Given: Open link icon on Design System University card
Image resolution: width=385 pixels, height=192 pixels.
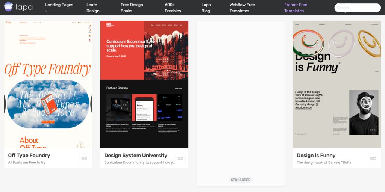Looking at the screenshot, I should click(x=180, y=158).
